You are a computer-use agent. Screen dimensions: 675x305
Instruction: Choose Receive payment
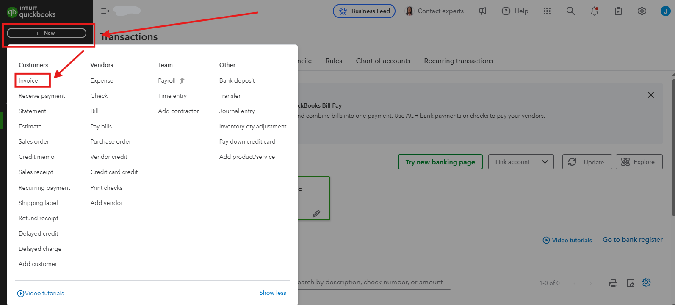(42, 96)
